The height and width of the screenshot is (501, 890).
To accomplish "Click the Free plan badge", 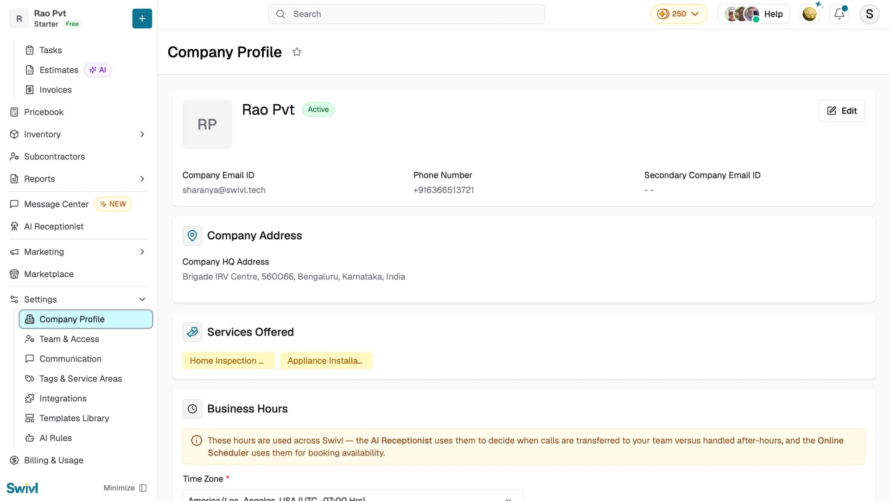I will 72,24.
